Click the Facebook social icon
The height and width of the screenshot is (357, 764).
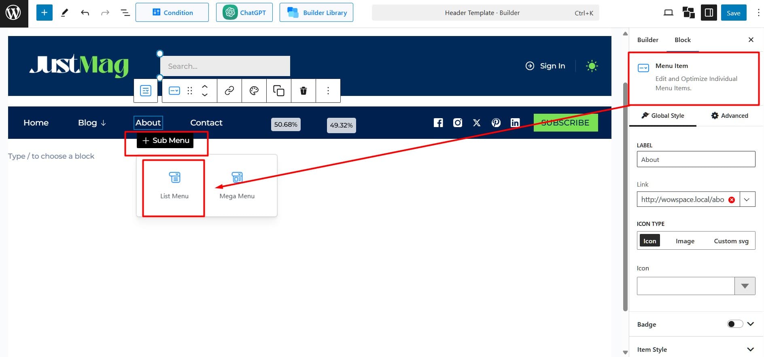(438, 123)
